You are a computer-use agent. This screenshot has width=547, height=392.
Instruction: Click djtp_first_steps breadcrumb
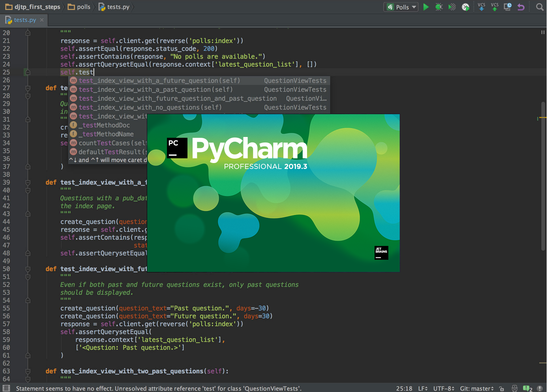(x=33, y=7)
